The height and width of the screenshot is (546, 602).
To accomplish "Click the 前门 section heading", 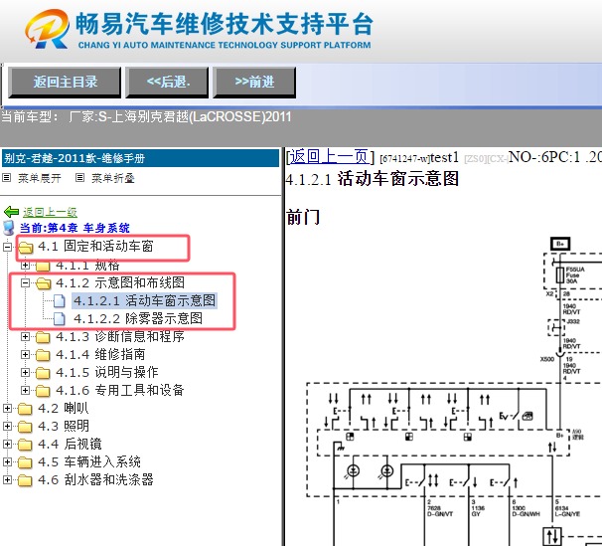I will (303, 217).
